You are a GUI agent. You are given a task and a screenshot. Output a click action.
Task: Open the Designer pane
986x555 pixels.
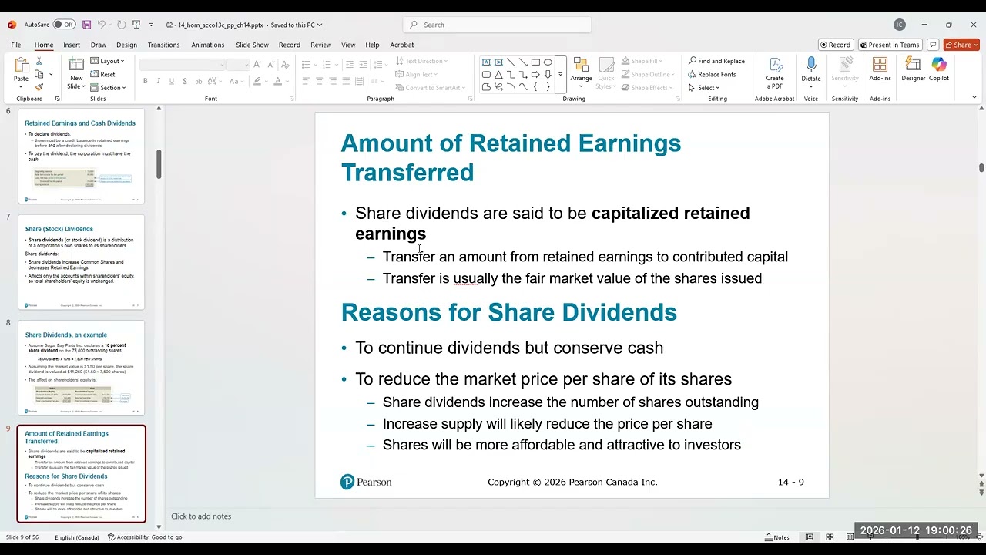pyautogui.click(x=914, y=69)
